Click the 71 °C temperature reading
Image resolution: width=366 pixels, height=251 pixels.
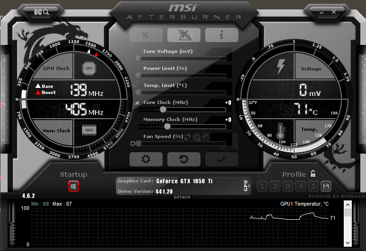coord(305,109)
